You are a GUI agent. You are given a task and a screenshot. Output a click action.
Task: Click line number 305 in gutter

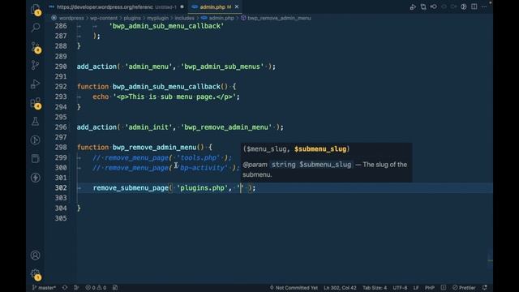click(61, 218)
